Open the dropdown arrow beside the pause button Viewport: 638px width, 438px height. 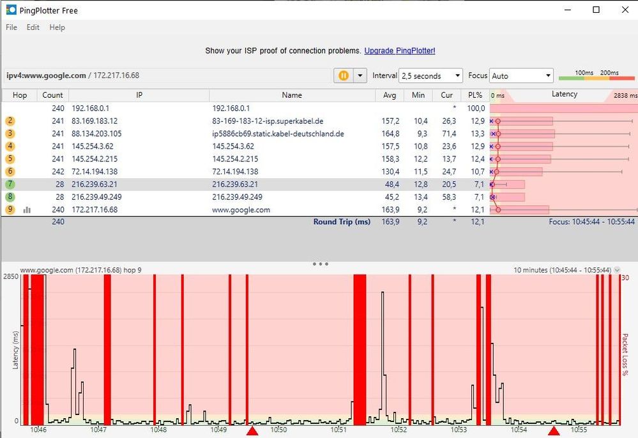[359, 75]
